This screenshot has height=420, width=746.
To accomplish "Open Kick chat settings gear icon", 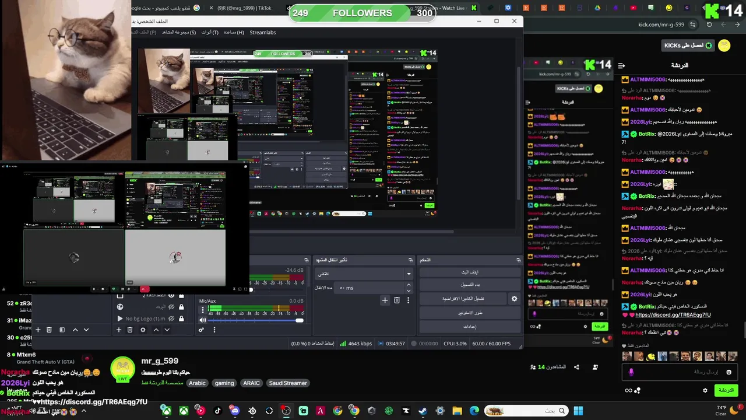I will pos(705,390).
